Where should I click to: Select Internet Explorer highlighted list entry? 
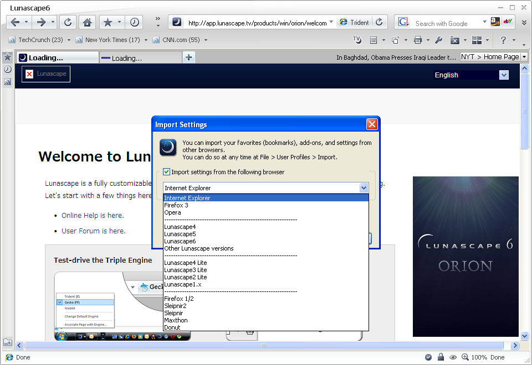(x=265, y=198)
